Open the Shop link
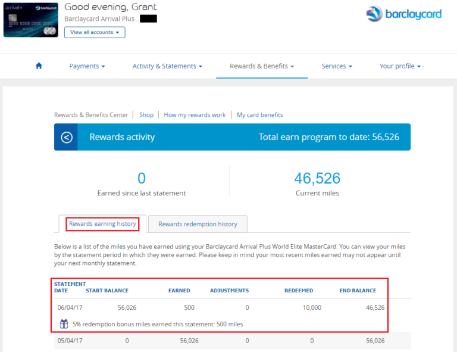This screenshot has width=457, height=352. coord(146,115)
